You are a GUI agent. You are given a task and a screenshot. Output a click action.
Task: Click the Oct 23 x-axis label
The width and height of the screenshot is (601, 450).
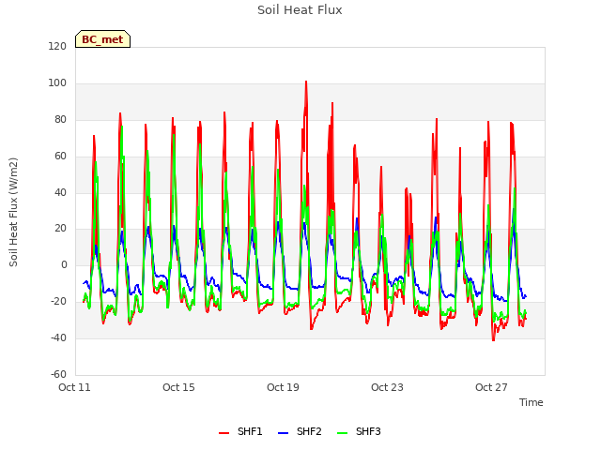387,387
